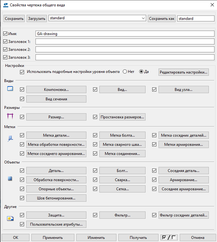Toggle the Имя checkbox

tap(5, 34)
